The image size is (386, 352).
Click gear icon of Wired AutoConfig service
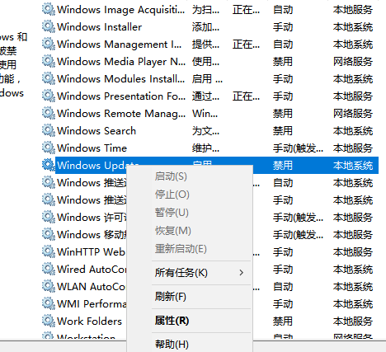pyautogui.click(x=49, y=269)
